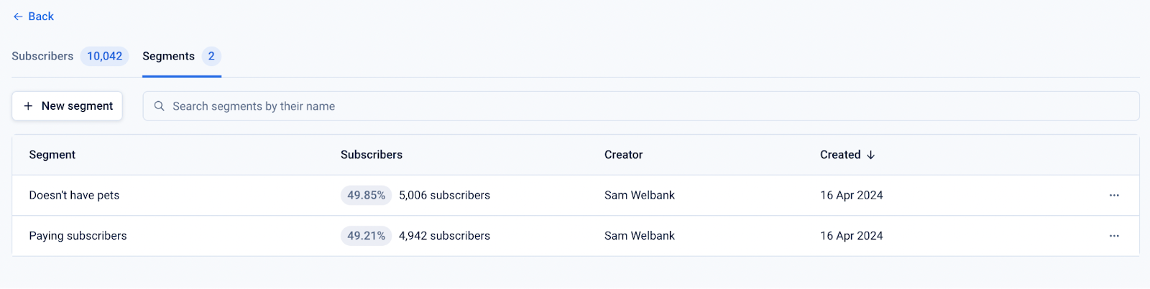1150x289 pixels.
Task: Click the 49.21% percentage badge
Action: (366, 236)
